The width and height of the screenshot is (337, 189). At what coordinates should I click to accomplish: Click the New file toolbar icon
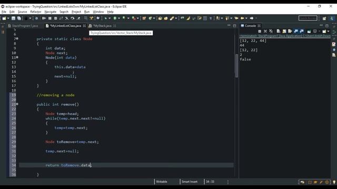[x=4, y=18]
